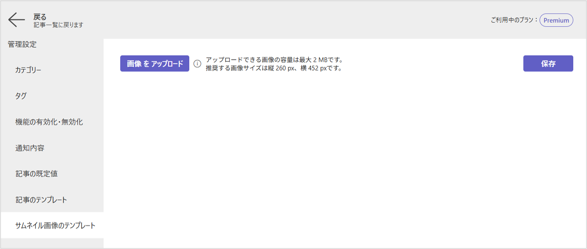587x249 pixels.
Task: Click the Premium plan badge
Action: click(556, 20)
